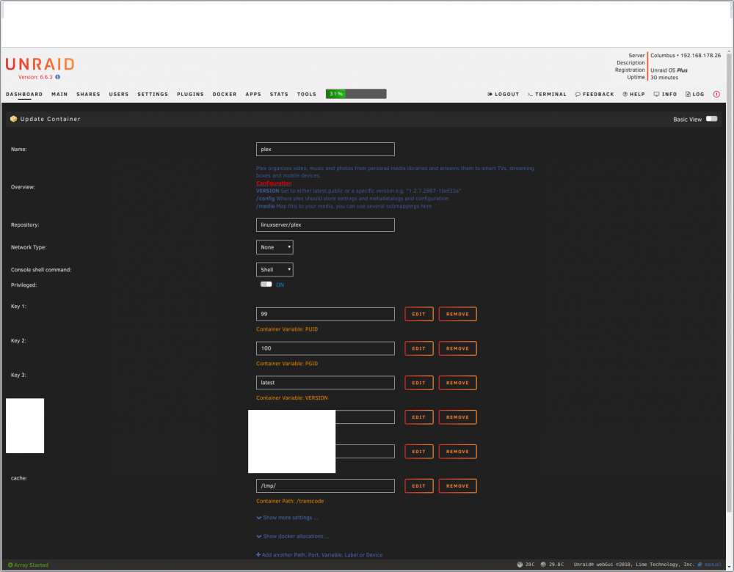Open the Configuration link in overview
734x572 pixels.
(274, 183)
